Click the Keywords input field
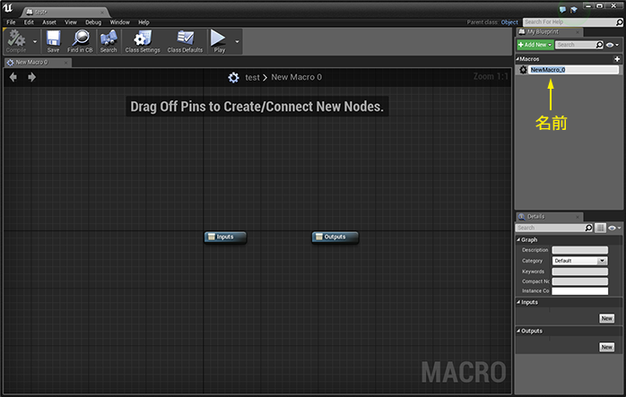 [x=579, y=272]
